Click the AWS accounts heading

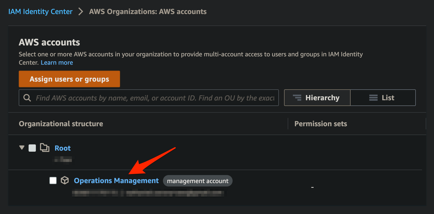[49, 42]
